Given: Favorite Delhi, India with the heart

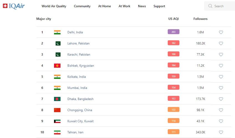Looking at the screenshot, I should [221, 32].
